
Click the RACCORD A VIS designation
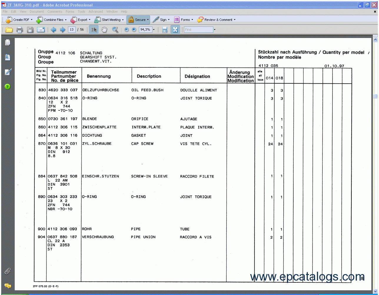point(196,237)
